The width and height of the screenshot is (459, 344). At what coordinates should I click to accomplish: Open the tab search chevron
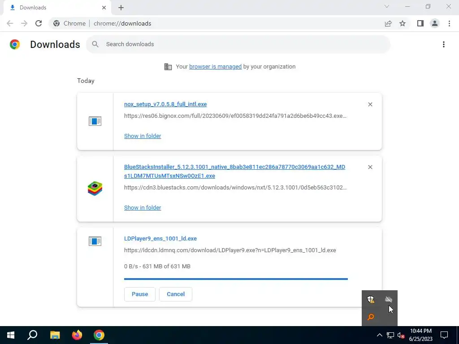pos(387,6)
